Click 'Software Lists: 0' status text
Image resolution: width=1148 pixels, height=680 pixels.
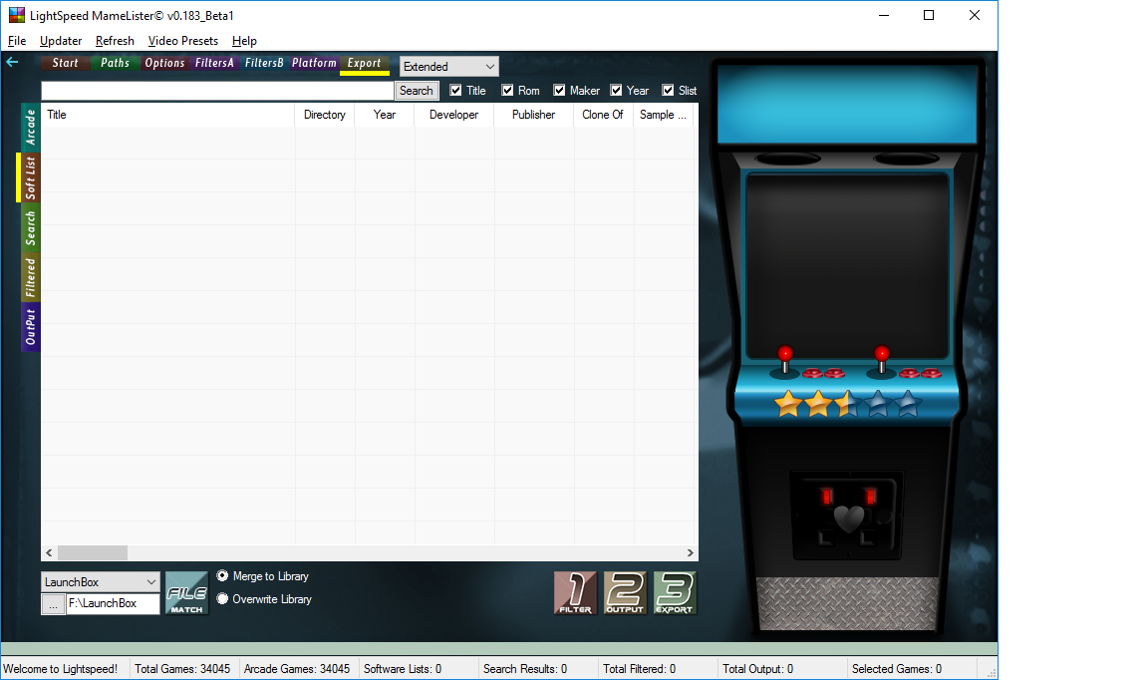[x=403, y=669]
